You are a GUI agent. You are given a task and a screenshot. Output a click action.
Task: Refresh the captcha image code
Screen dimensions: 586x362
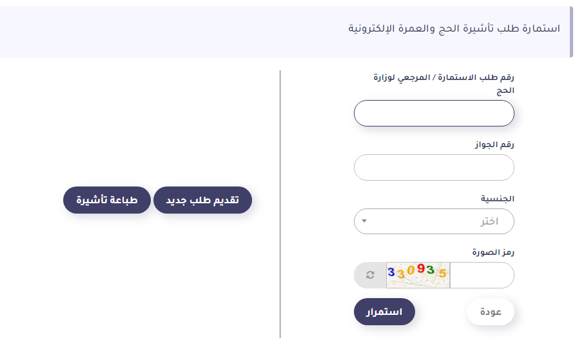370,276
